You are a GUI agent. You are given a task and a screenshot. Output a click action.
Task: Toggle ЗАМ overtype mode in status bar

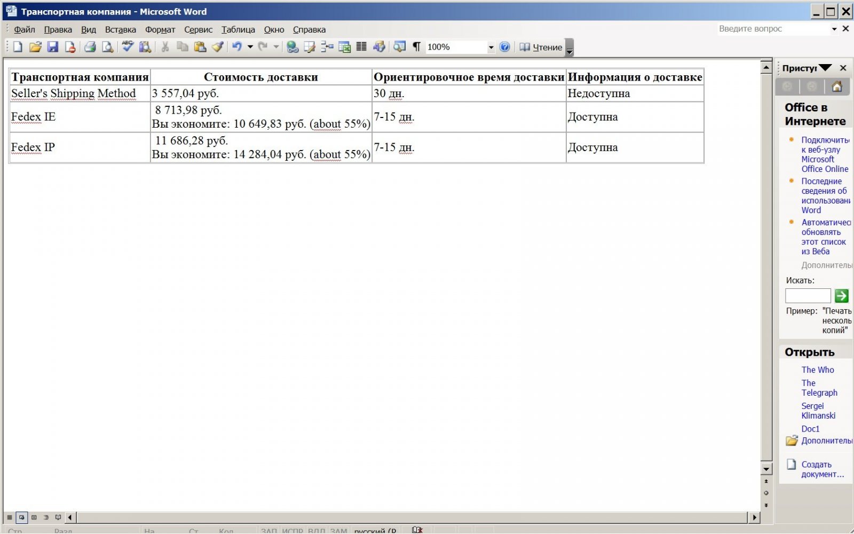pyautogui.click(x=338, y=531)
